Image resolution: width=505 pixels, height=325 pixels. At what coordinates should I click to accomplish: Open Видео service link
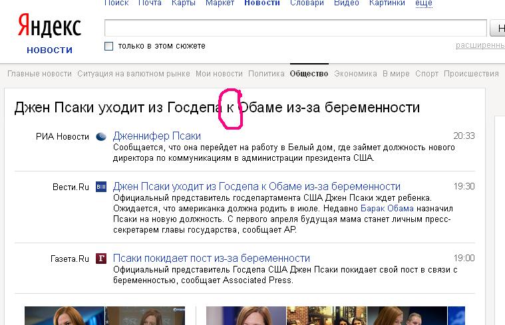[x=347, y=3]
